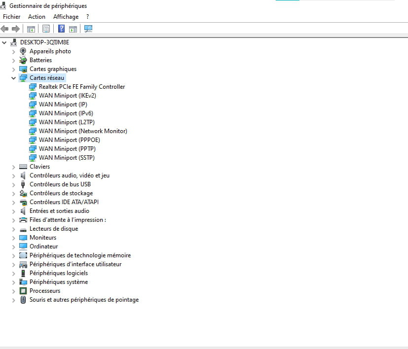Click the Appareils photo camera icon

coord(23,51)
